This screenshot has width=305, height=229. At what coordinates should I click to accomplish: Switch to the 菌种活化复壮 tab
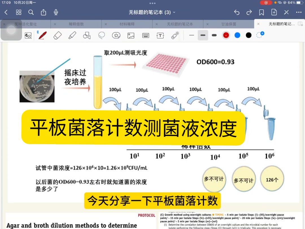pyautogui.click(x=26, y=24)
